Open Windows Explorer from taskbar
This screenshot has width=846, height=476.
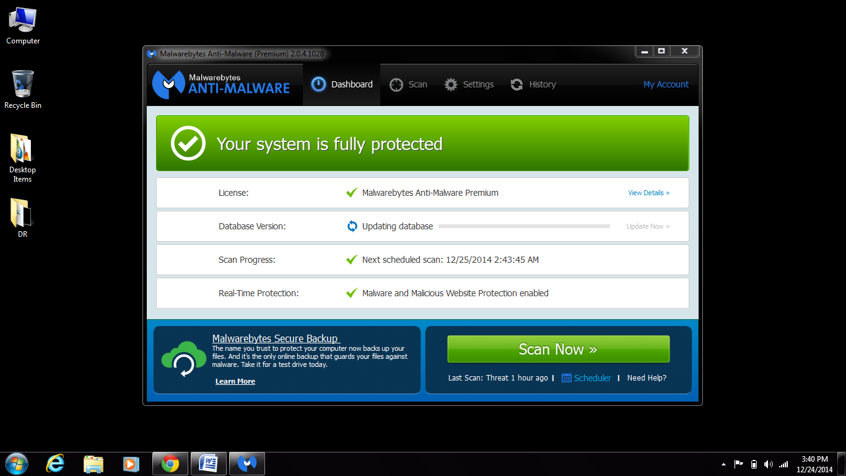point(93,464)
